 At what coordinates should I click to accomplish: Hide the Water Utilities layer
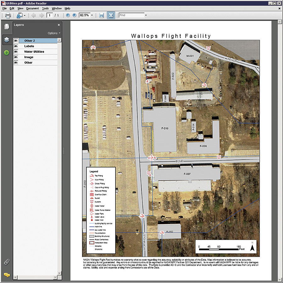(x=16, y=52)
